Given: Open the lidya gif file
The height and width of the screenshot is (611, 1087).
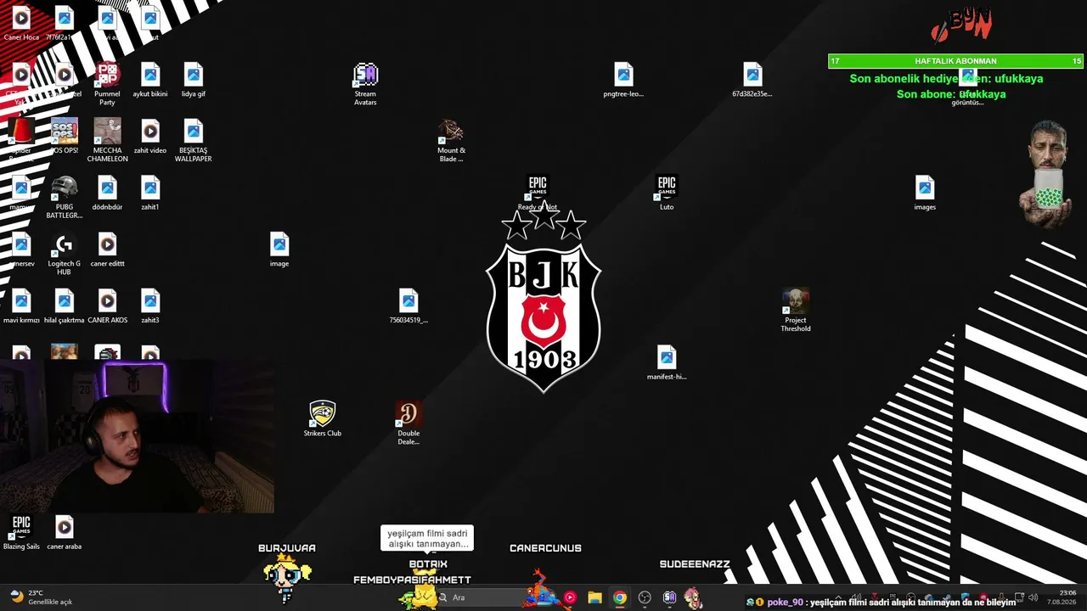Looking at the screenshot, I should point(194,80).
